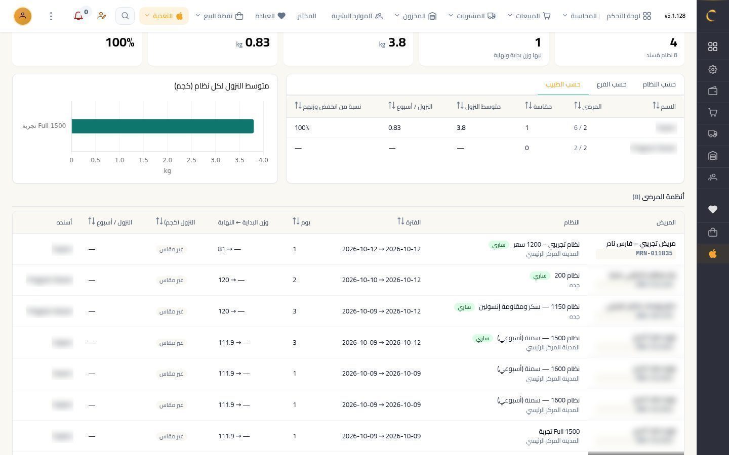This screenshot has width=729, height=455.
Task: Click the user edit icon beside the bell
Action: [102, 16]
